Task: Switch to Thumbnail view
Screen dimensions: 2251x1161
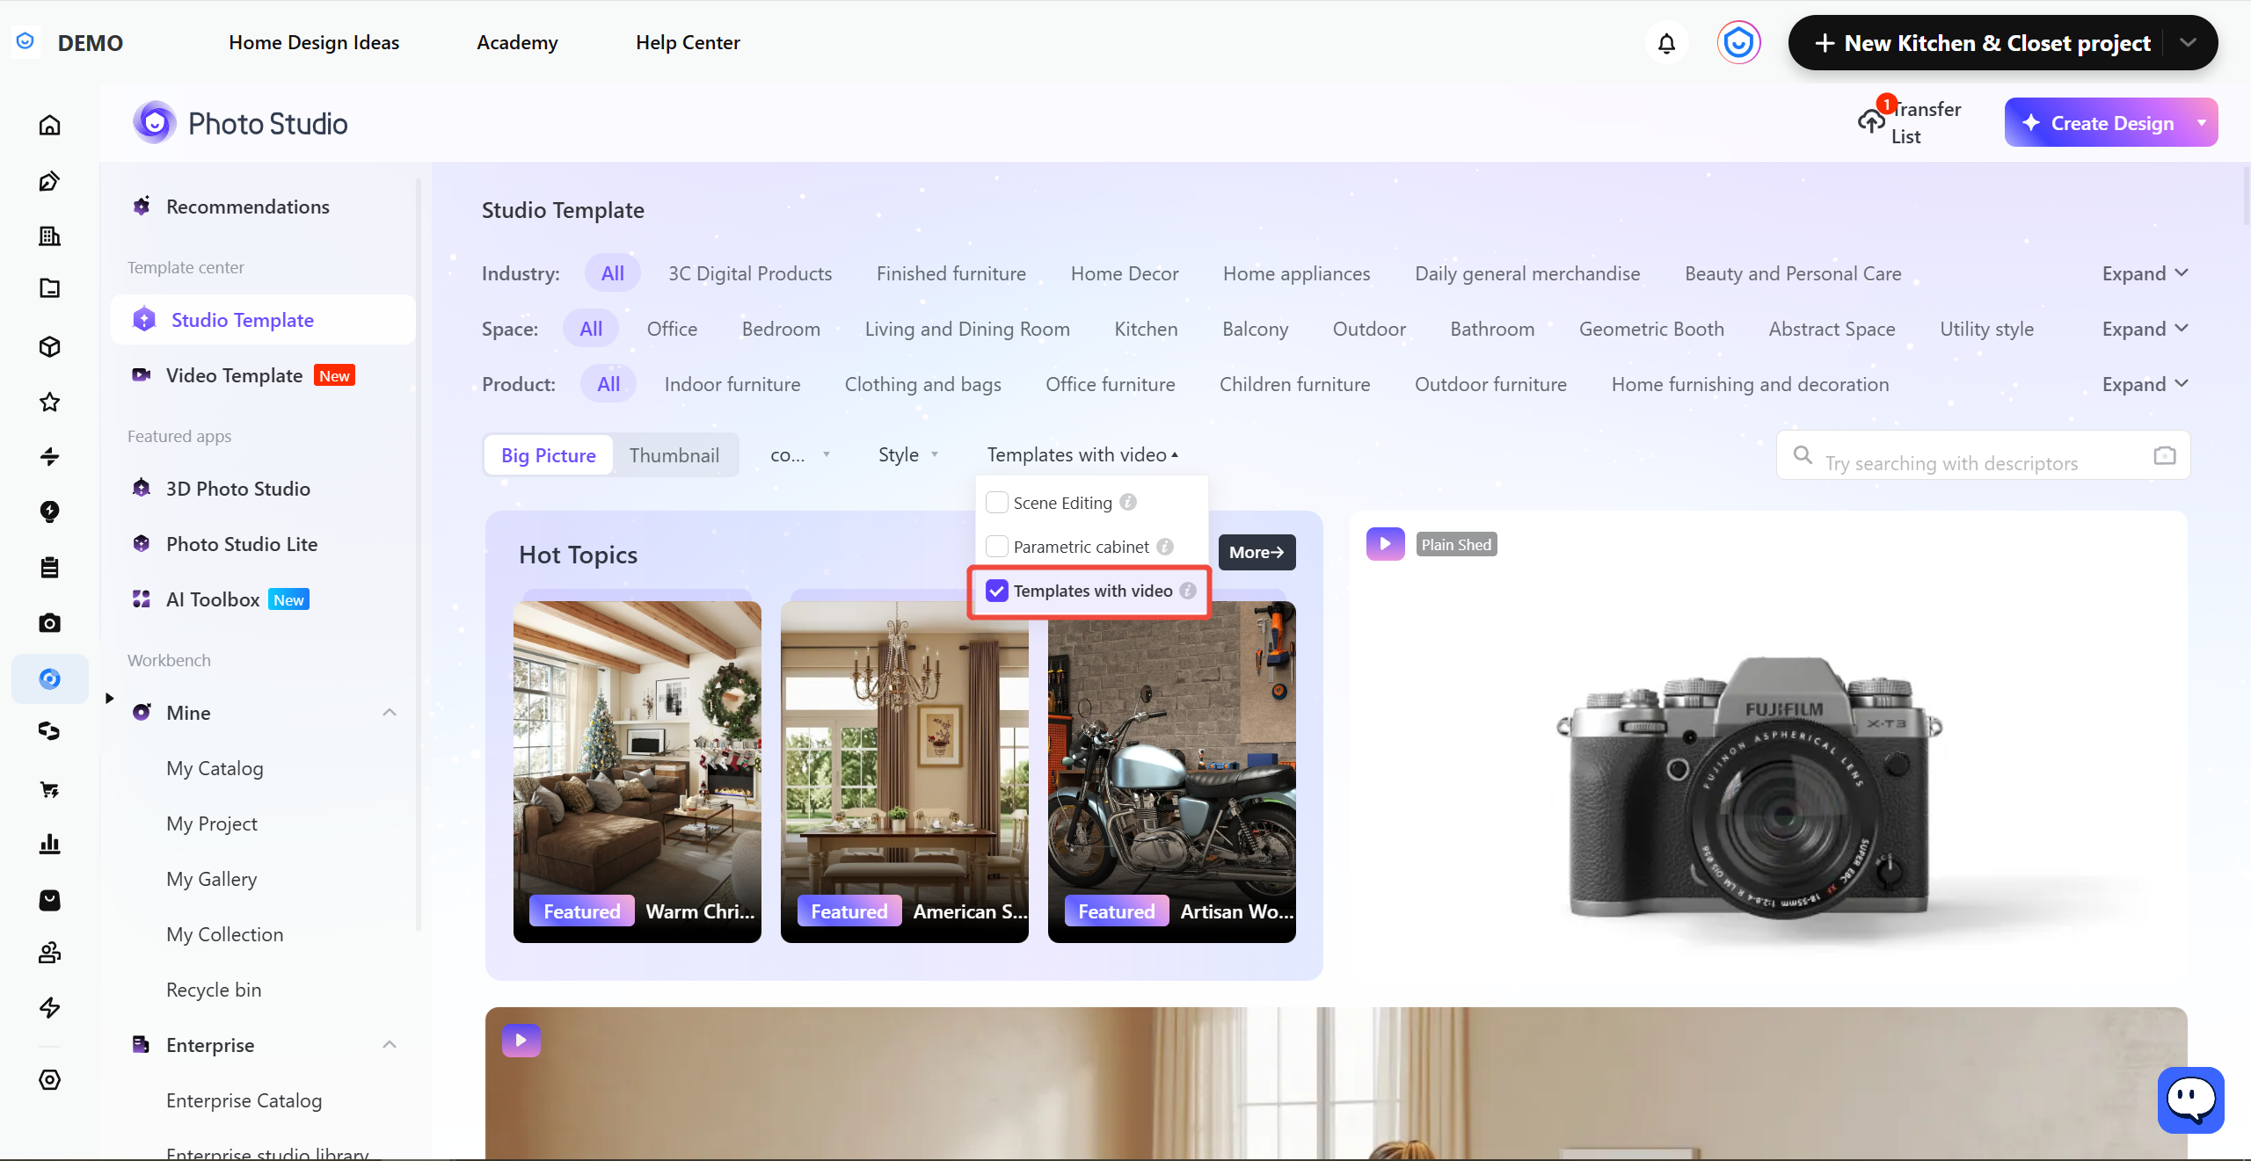Action: 674,455
